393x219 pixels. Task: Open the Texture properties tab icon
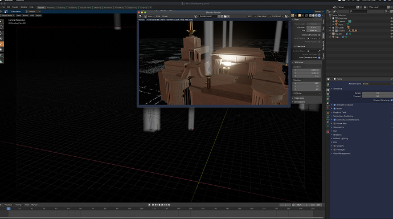click(x=328, y=131)
